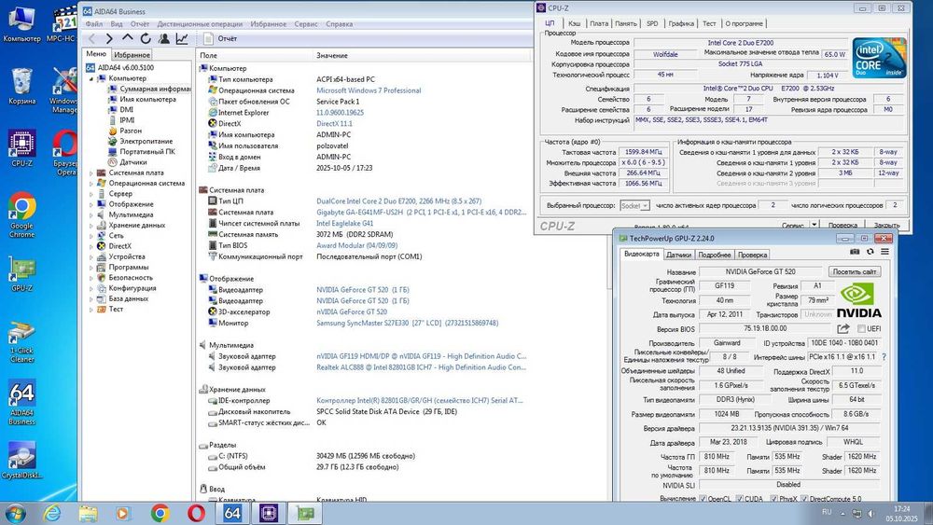This screenshot has height=525, width=933.
Task: Switch to GPU-Z Датчики tab
Action: (678, 255)
